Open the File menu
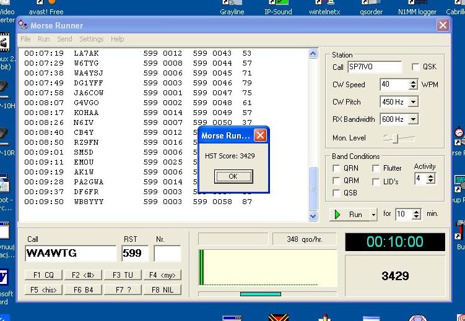Screen dimensions: 465x321 pyautogui.click(x=25, y=39)
